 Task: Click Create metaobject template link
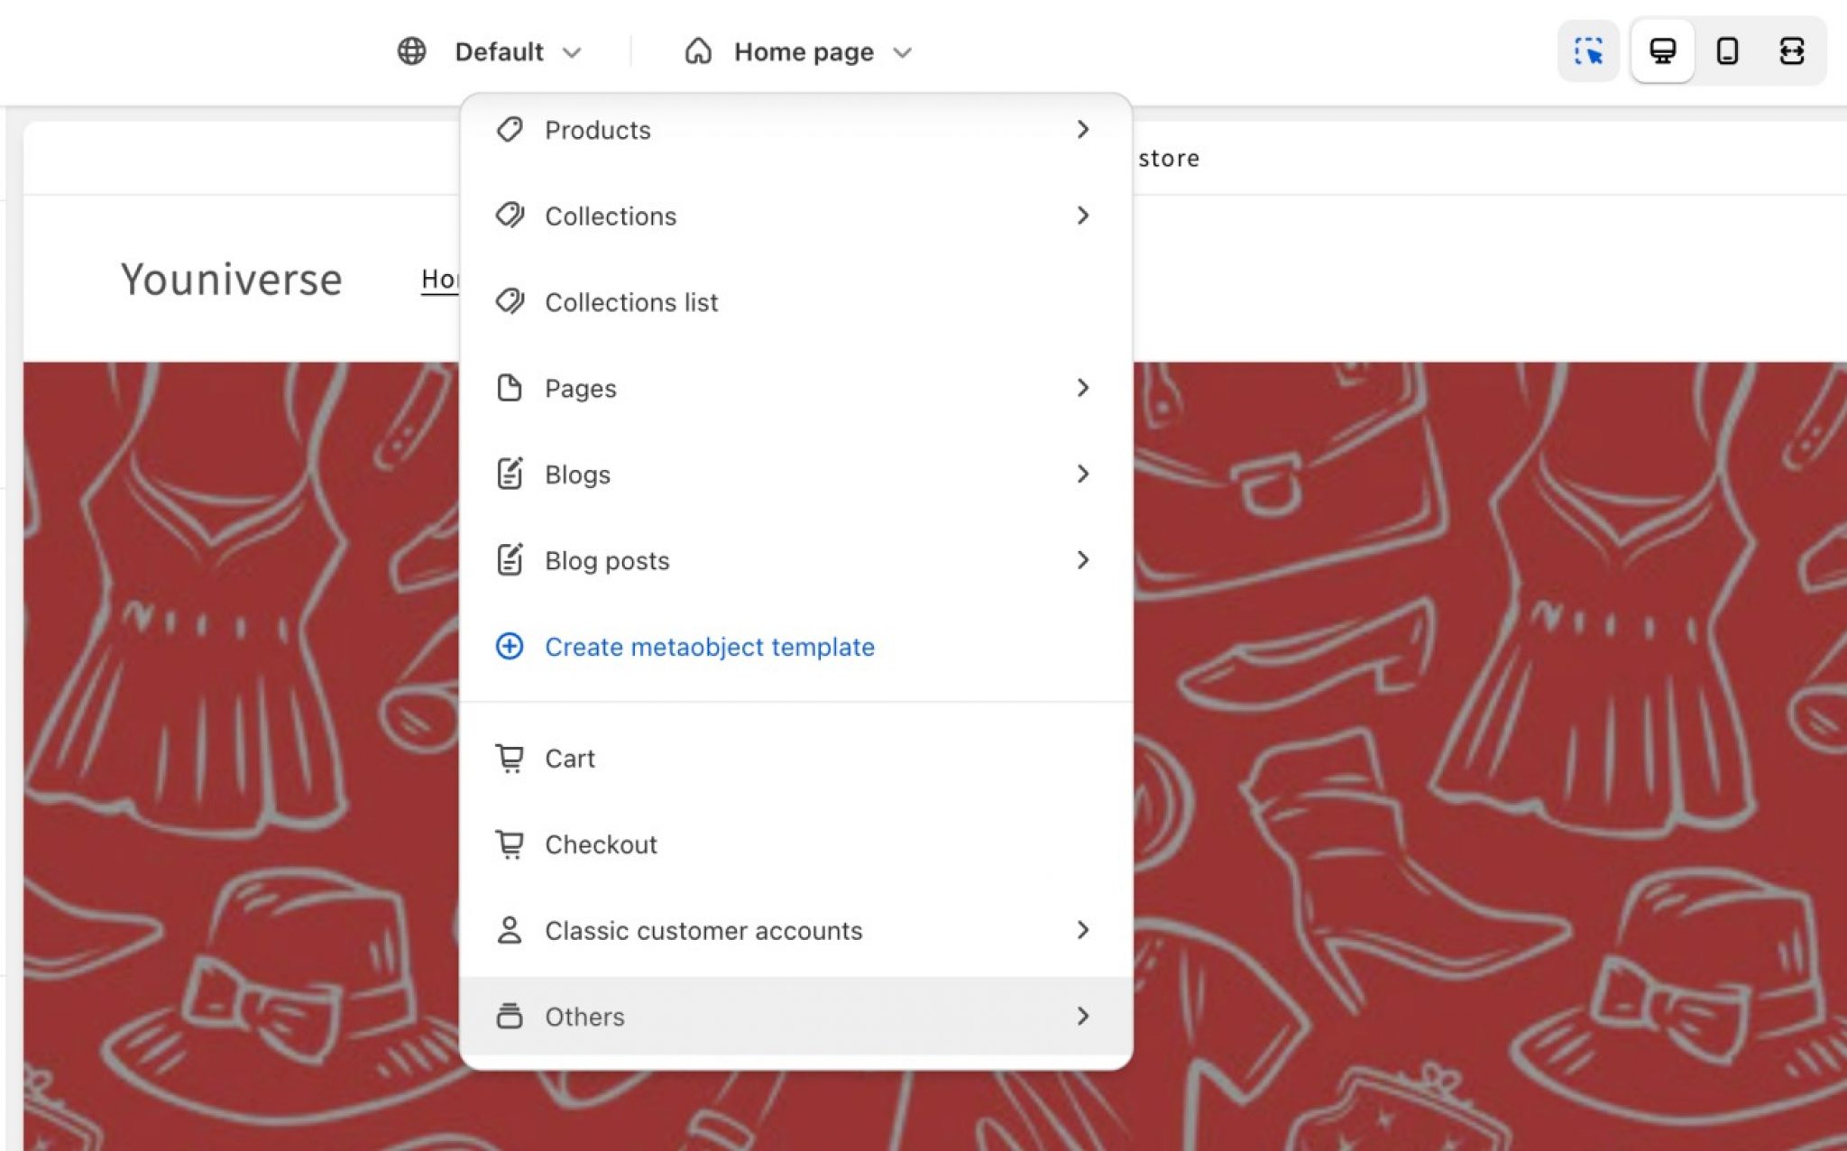tap(709, 647)
